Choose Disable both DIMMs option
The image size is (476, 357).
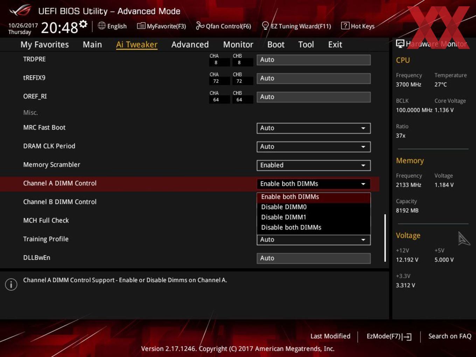pyautogui.click(x=314, y=227)
